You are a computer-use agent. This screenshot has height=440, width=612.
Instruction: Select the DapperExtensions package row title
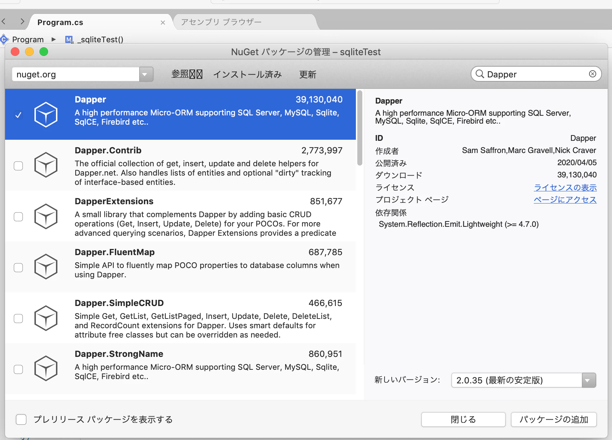(x=114, y=201)
